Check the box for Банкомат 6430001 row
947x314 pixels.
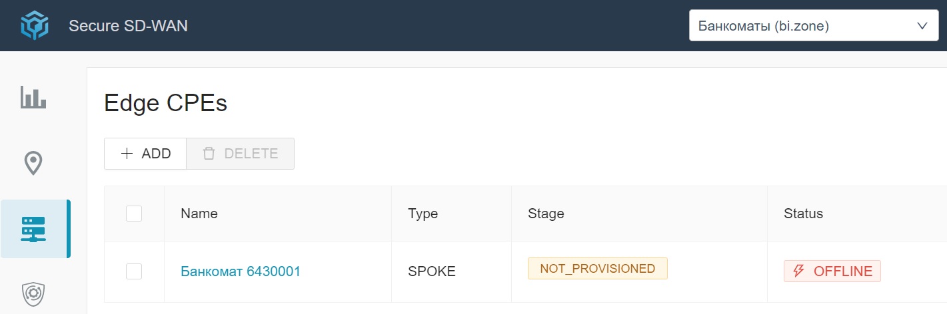pos(134,271)
